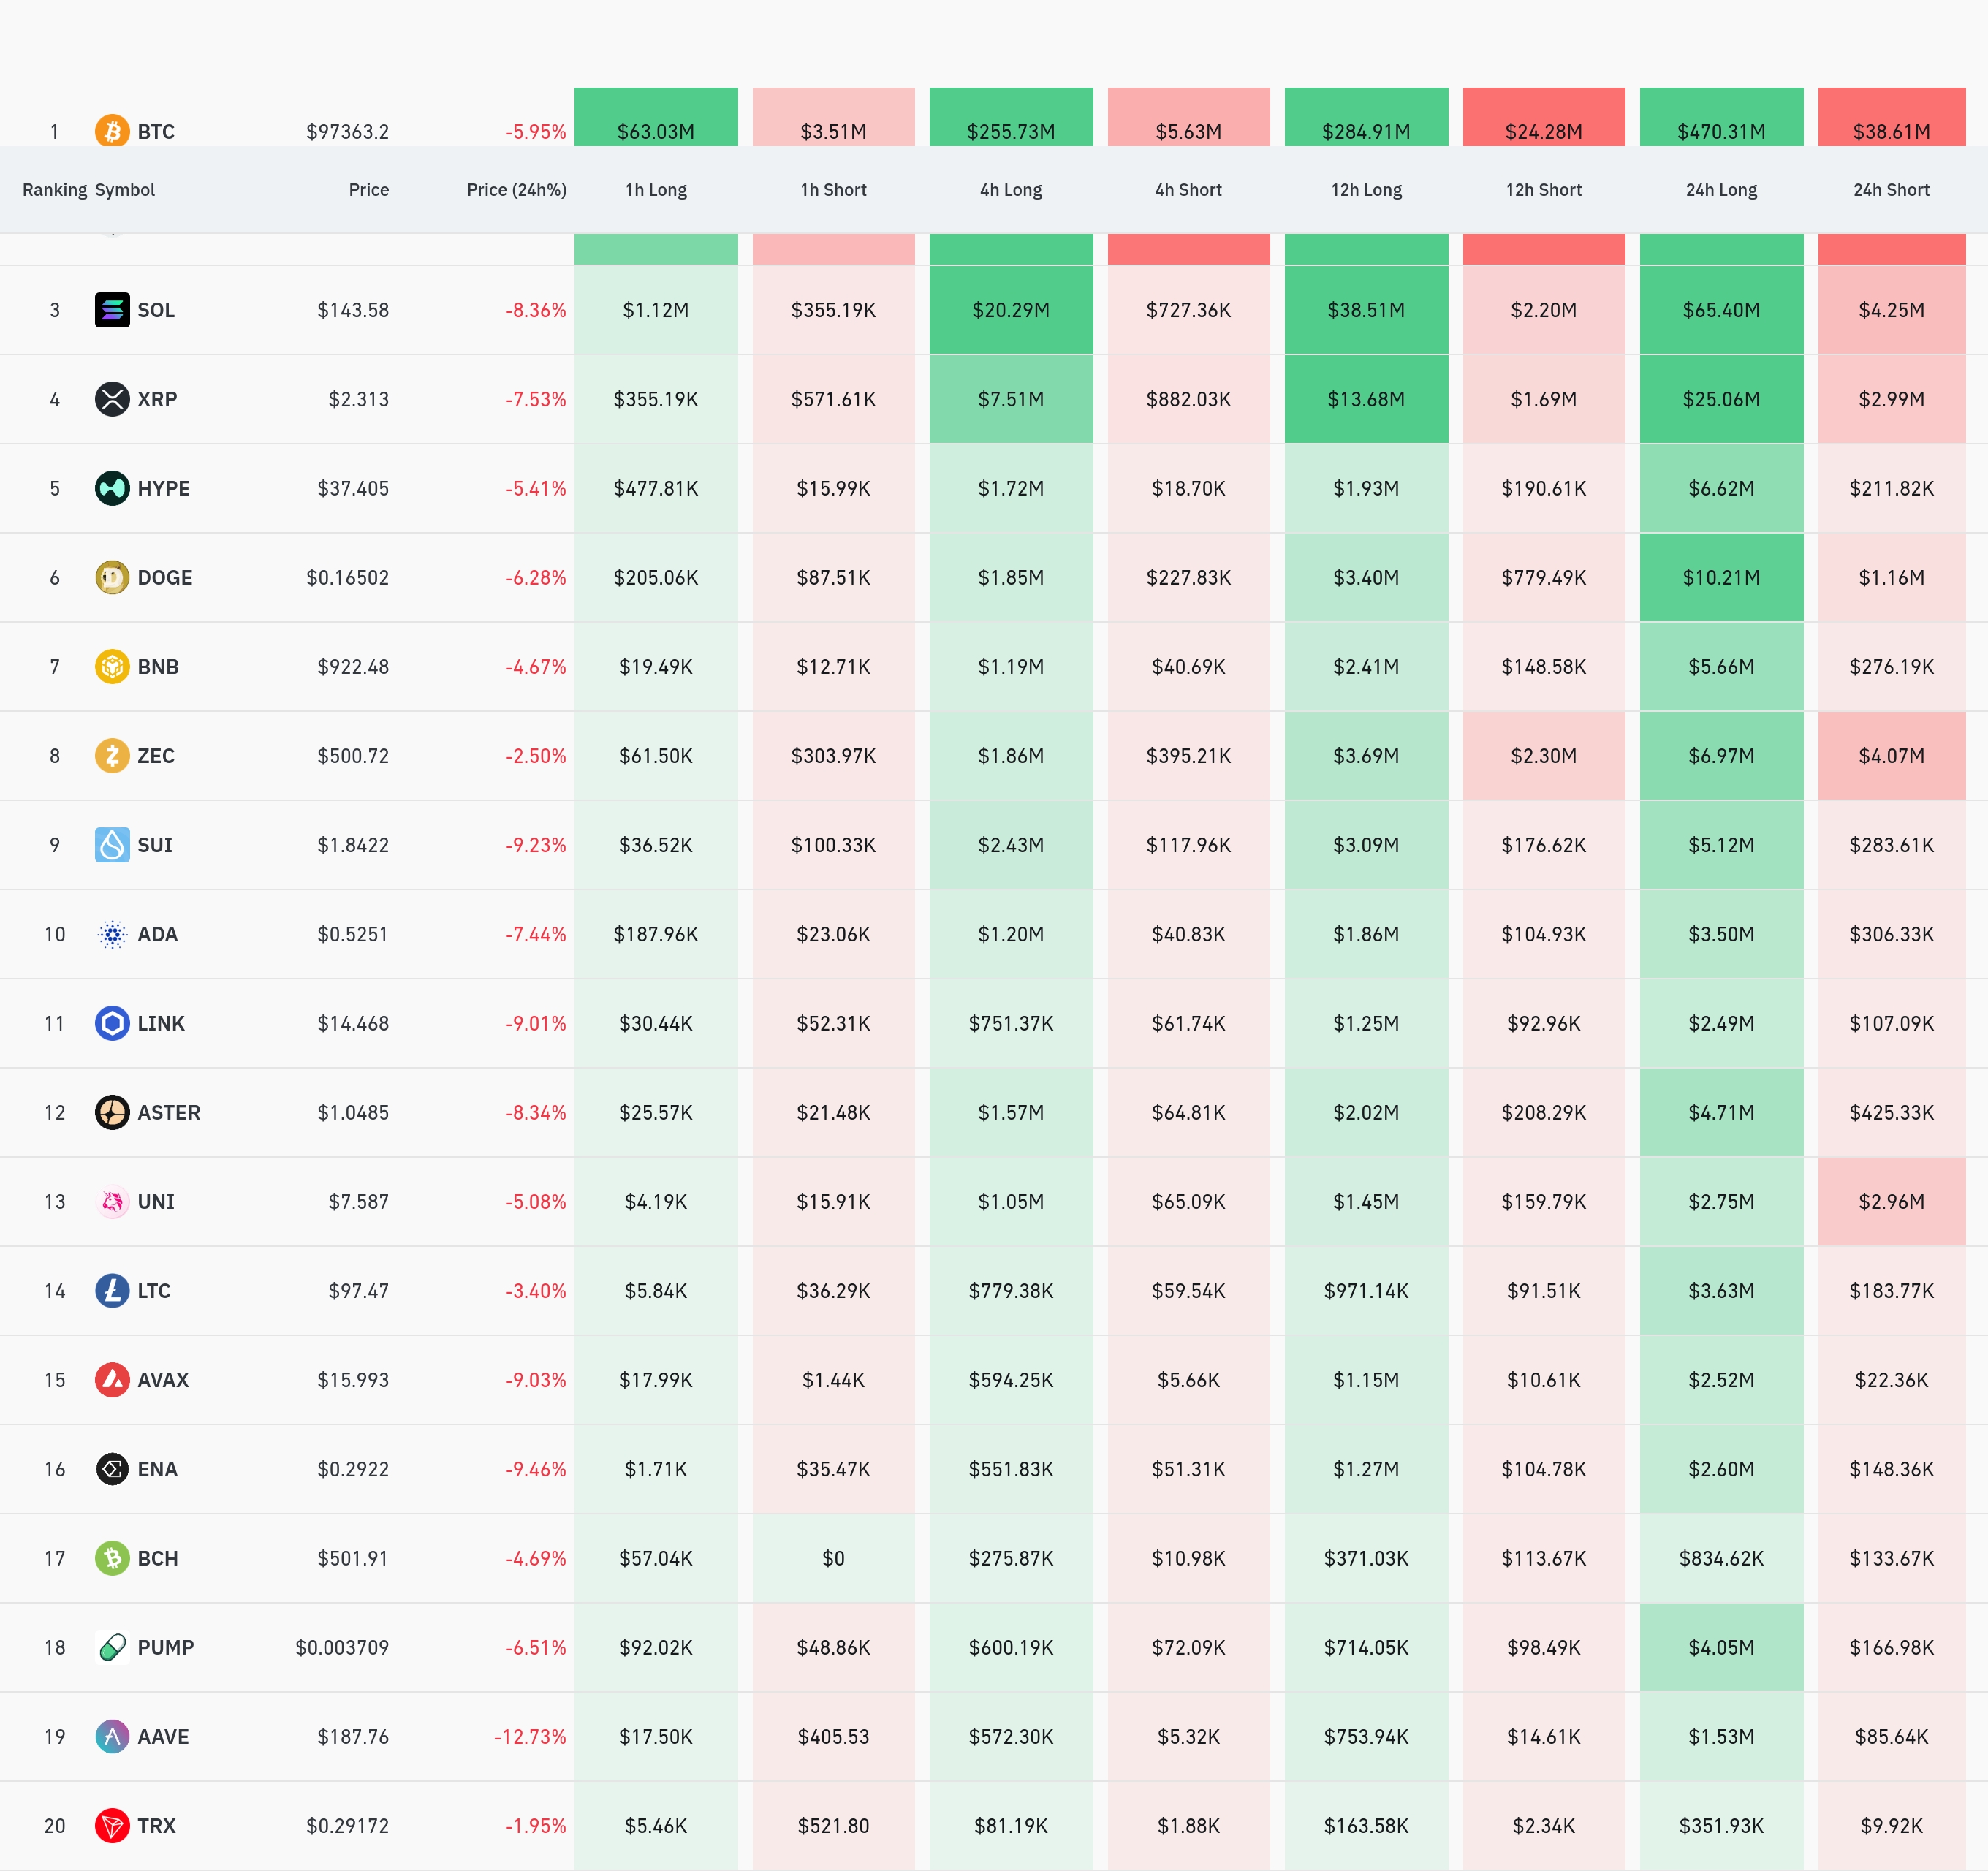Click the XRP coin icon
This screenshot has height=1871, width=1988.
coord(112,399)
